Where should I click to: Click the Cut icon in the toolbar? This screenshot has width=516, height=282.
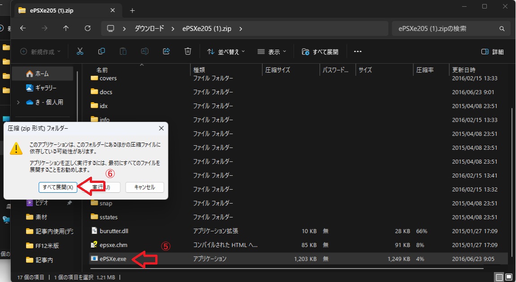click(x=80, y=51)
